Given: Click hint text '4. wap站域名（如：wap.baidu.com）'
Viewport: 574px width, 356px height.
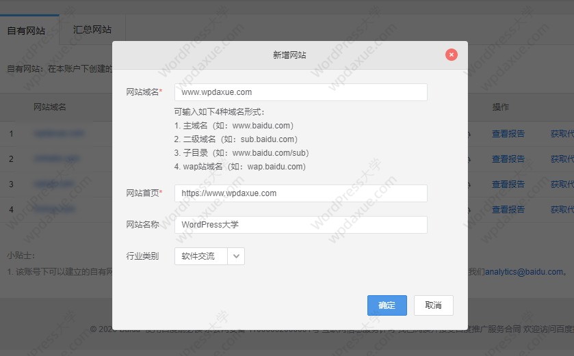Looking at the screenshot, I should 240,167.
